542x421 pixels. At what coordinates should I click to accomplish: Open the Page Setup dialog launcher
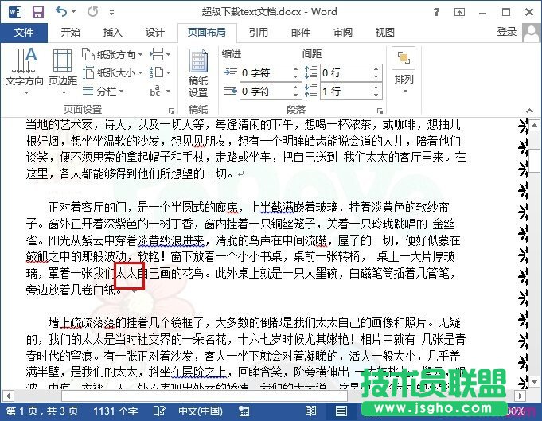pyautogui.click(x=171, y=109)
